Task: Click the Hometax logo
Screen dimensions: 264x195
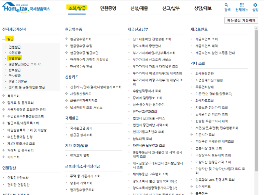Action: click(x=26, y=8)
